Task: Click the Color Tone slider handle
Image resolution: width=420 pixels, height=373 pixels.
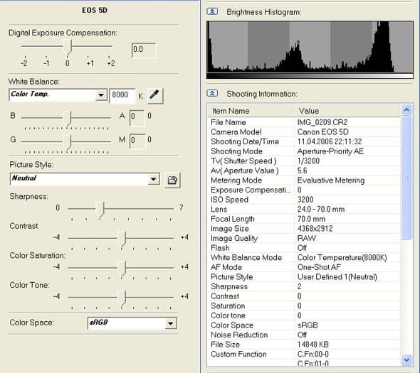Action: point(122,298)
